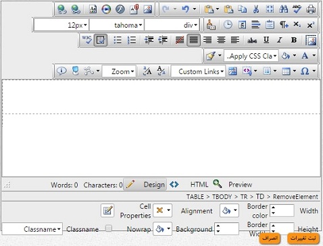Screen dimensions: 323x246
Task: Select TBODY in the element path
Action: 222,197
